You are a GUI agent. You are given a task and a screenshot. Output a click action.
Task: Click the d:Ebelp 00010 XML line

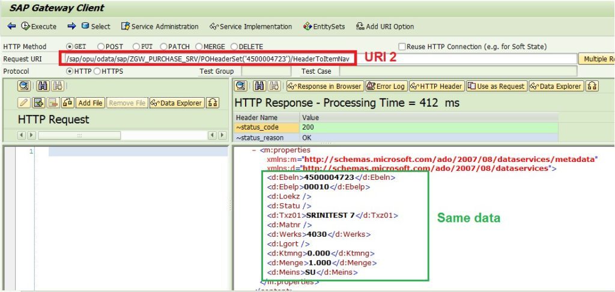(x=318, y=186)
